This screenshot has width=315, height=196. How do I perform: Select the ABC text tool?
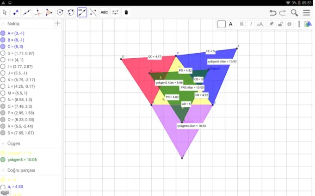tap(104, 12)
